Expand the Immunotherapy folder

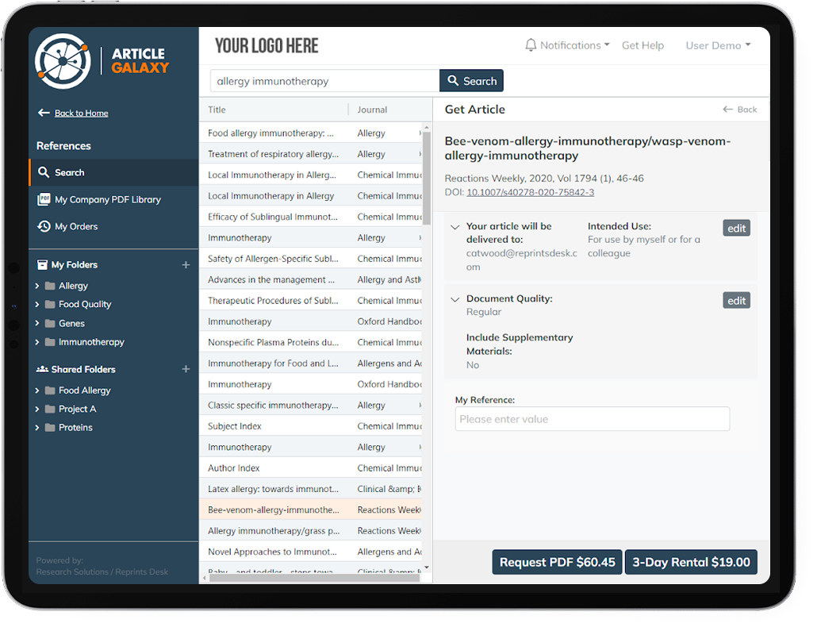point(36,342)
